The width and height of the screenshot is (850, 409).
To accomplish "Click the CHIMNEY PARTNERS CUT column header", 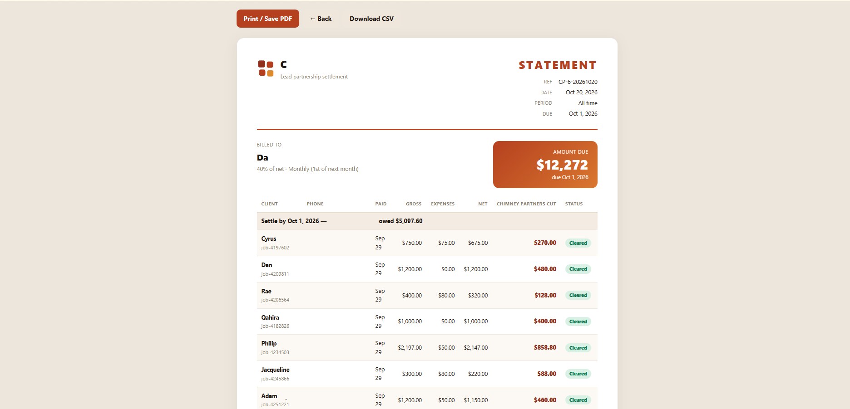I will 526,204.
